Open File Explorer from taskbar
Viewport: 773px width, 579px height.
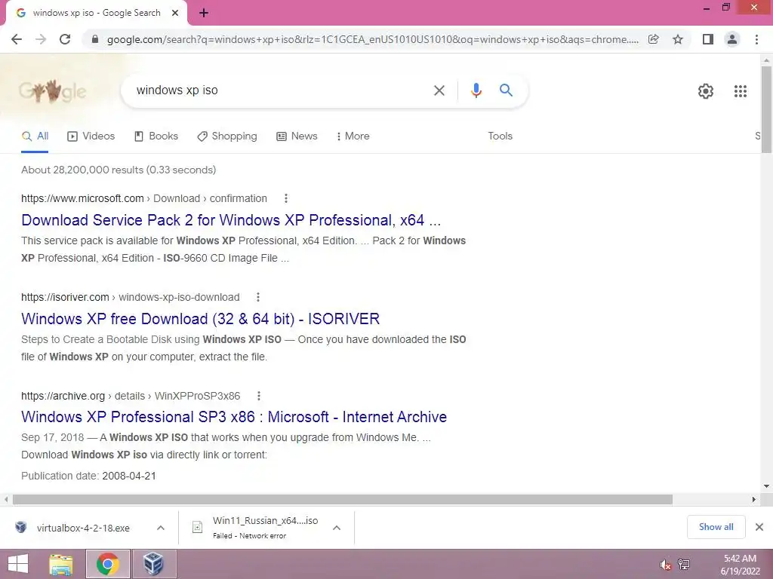[61, 564]
